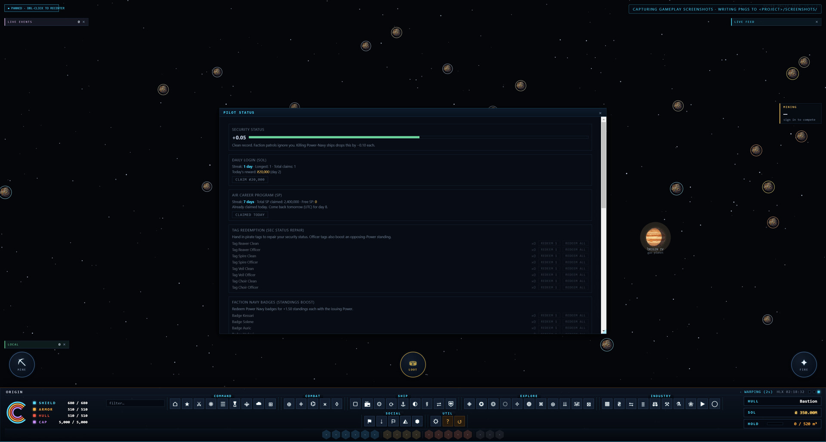Click the orange undo arrow icon in Util
Screen dimensions: 826x442
(x=459, y=421)
